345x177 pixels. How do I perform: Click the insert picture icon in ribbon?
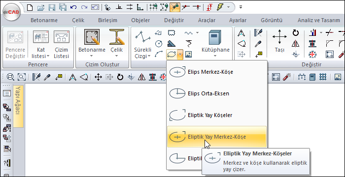[x=188, y=54]
